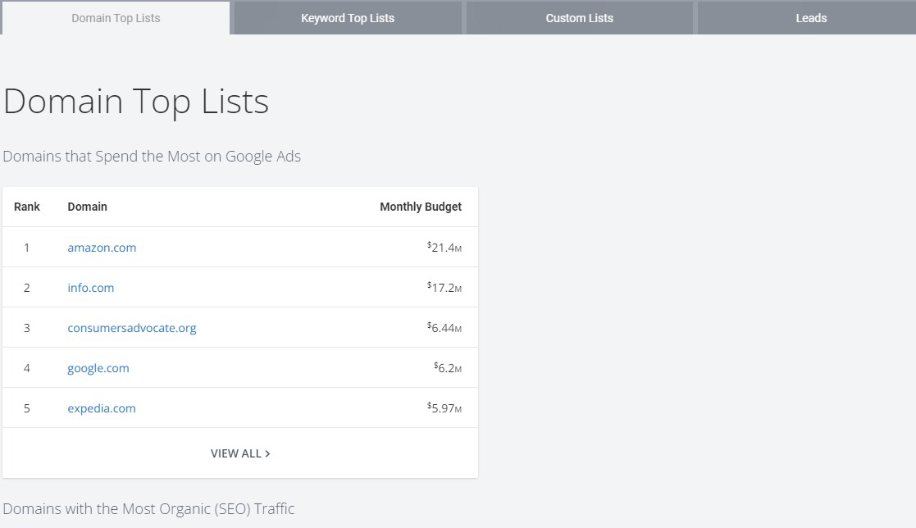The image size is (916, 528).
Task: Select the $6.2M monthly budget value
Action: click(x=448, y=369)
